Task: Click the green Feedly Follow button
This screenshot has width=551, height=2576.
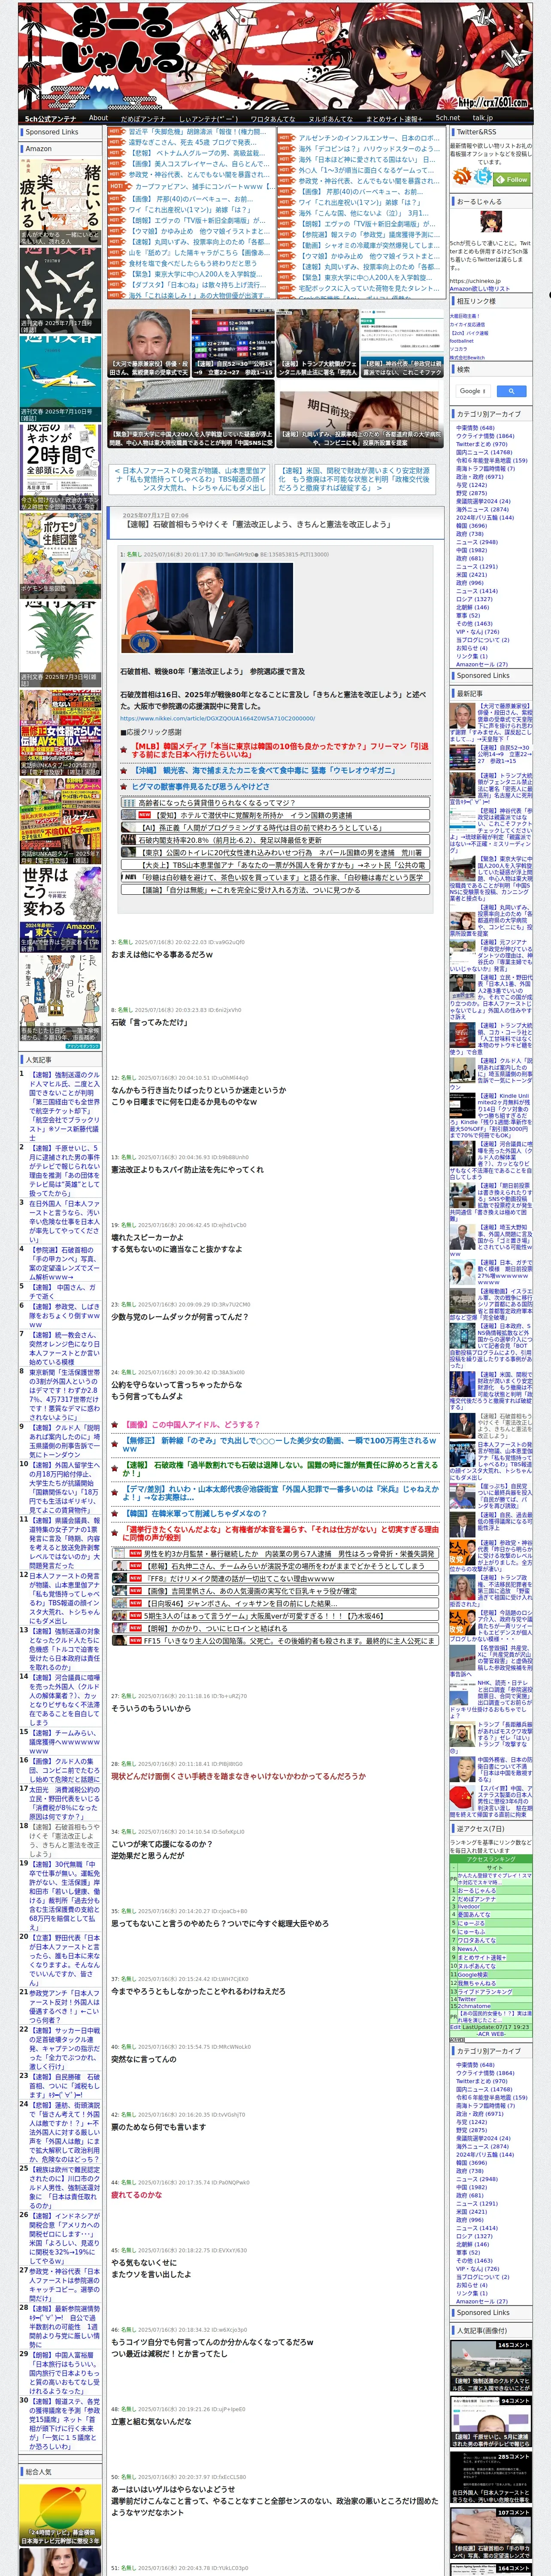Action: 513,179
